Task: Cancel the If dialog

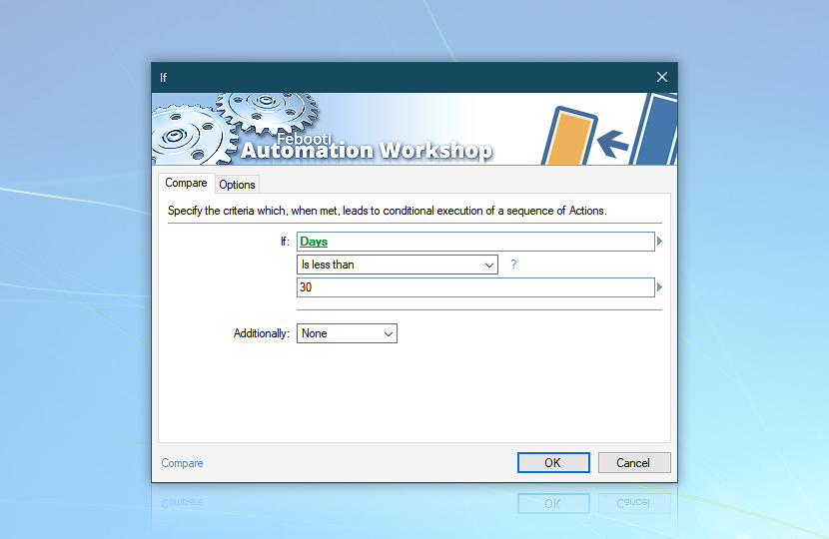Action: click(634, 463)
